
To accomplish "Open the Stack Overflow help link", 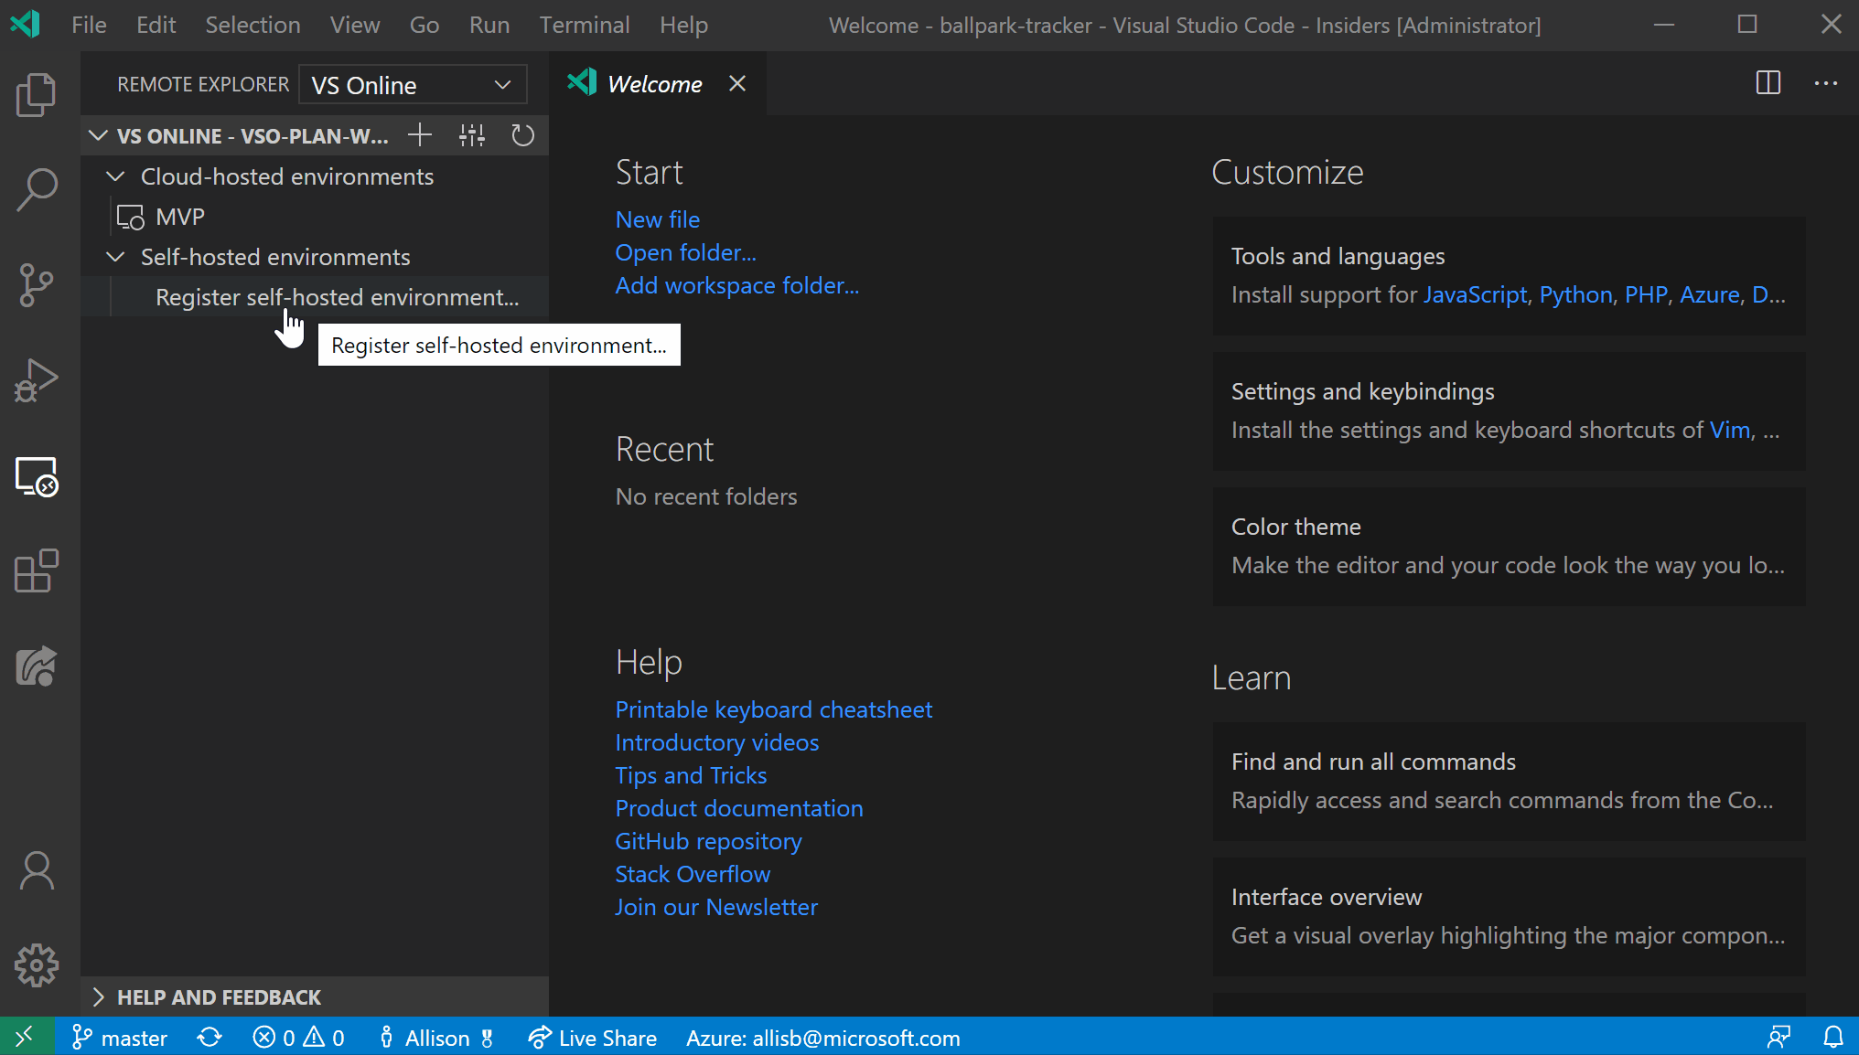I will click(x=692, y=873).
